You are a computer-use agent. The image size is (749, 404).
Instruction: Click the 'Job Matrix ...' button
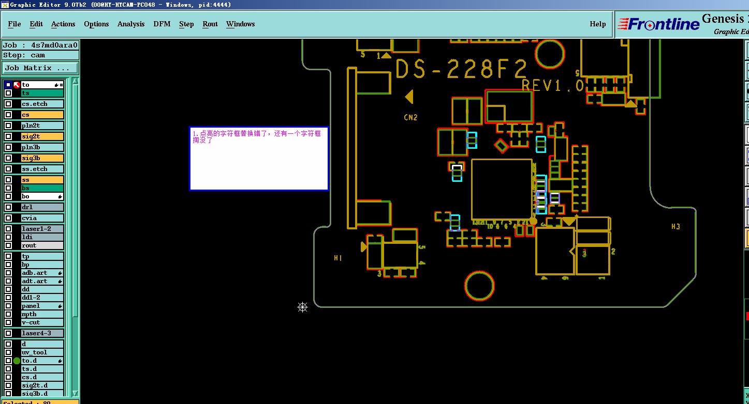point(41,68)
